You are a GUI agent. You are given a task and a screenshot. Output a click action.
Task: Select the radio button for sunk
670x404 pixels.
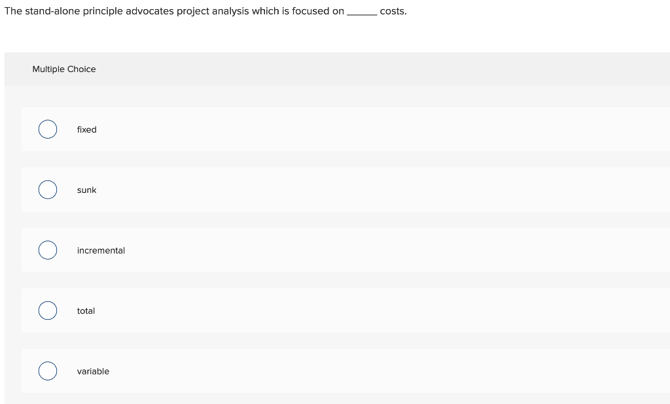pos(47,190)
